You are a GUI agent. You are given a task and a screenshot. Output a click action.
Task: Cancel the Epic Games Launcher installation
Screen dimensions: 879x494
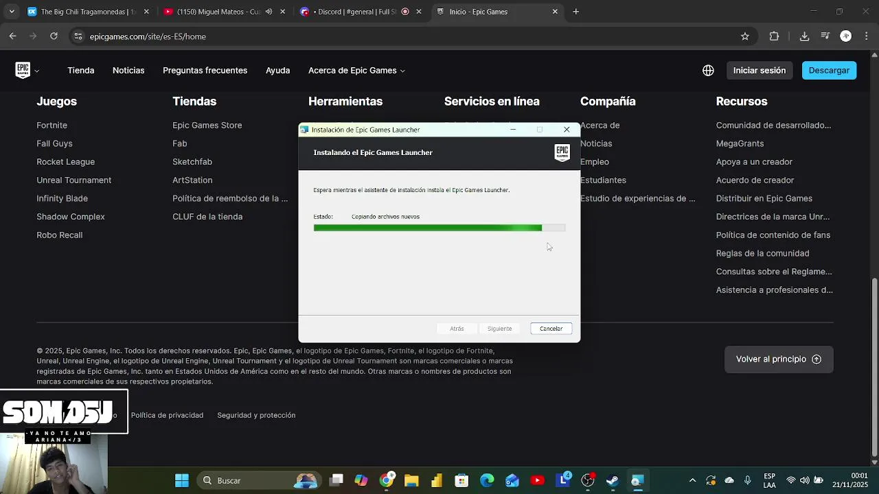point(551,329)
